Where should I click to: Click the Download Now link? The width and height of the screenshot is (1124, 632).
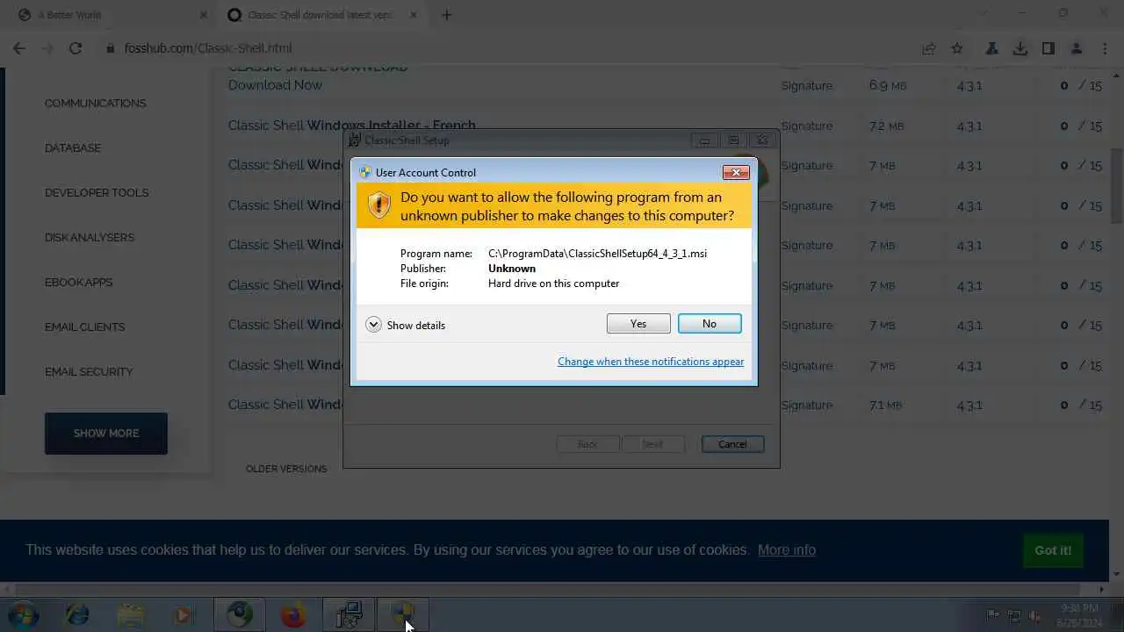[275, 85]
